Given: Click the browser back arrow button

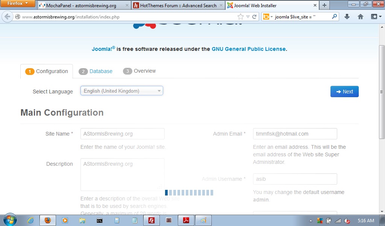Looking at the screenshot, I should click(7, 17).
